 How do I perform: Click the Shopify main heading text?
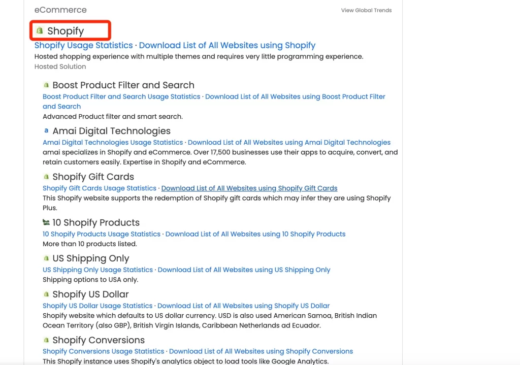coord(66,31)
